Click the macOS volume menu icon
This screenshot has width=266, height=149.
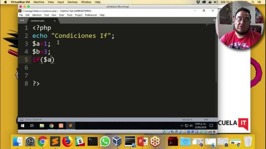pos(216,2)
